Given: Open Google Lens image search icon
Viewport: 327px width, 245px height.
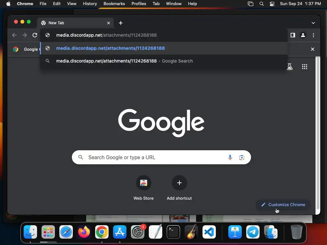Looking at the screenshot, I should (x=242, y=158).
